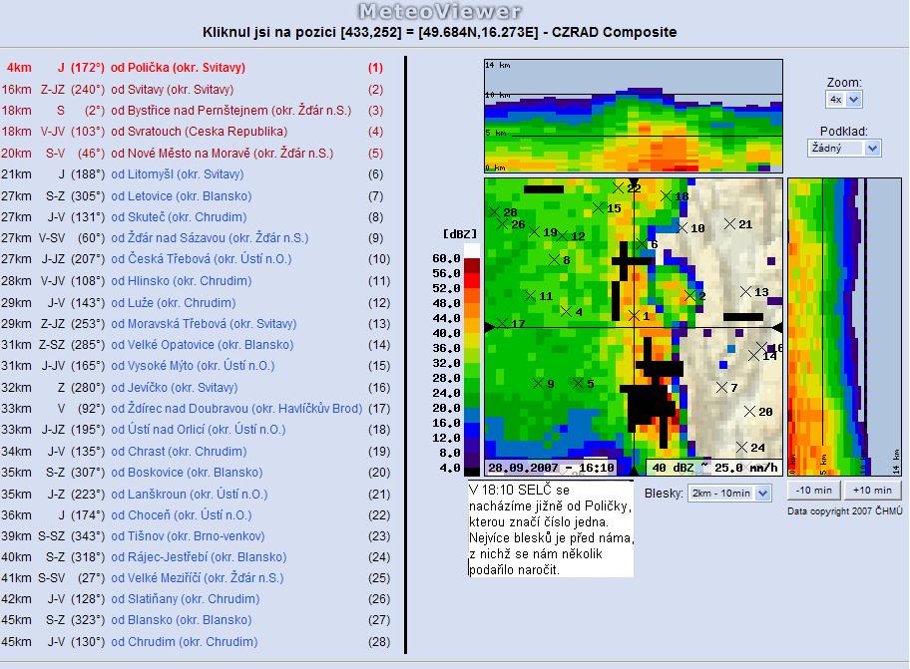The width and height of the screenshot is (910, 669).
Task: Click the X marker numbered 6 on the map
Action: coord(642,243)
